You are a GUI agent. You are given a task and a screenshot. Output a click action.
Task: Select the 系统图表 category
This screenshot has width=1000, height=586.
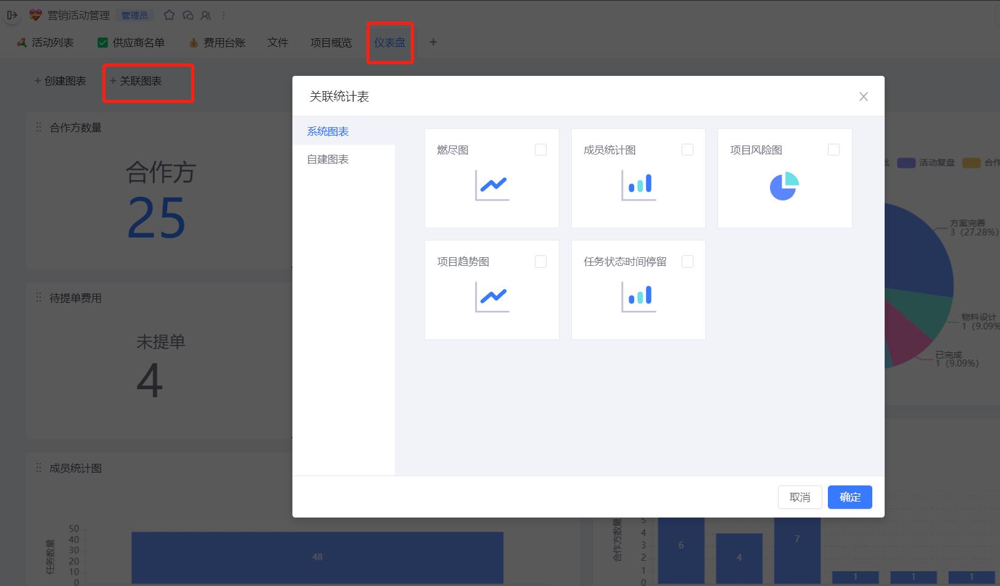click(x=344, y=131)
